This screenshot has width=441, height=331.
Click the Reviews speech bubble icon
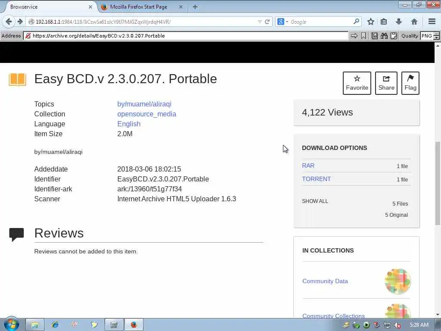coord(17,235)
